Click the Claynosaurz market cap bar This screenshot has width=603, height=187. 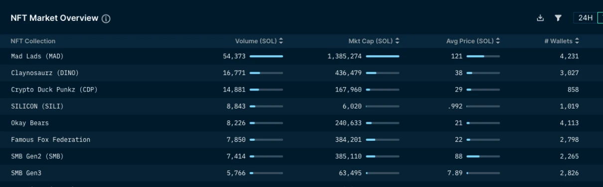pyautogui.click(x=383, y=73)
